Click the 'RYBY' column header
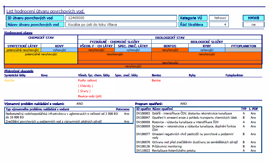Viewport: 269px width, 162px height. pos(207,46)
